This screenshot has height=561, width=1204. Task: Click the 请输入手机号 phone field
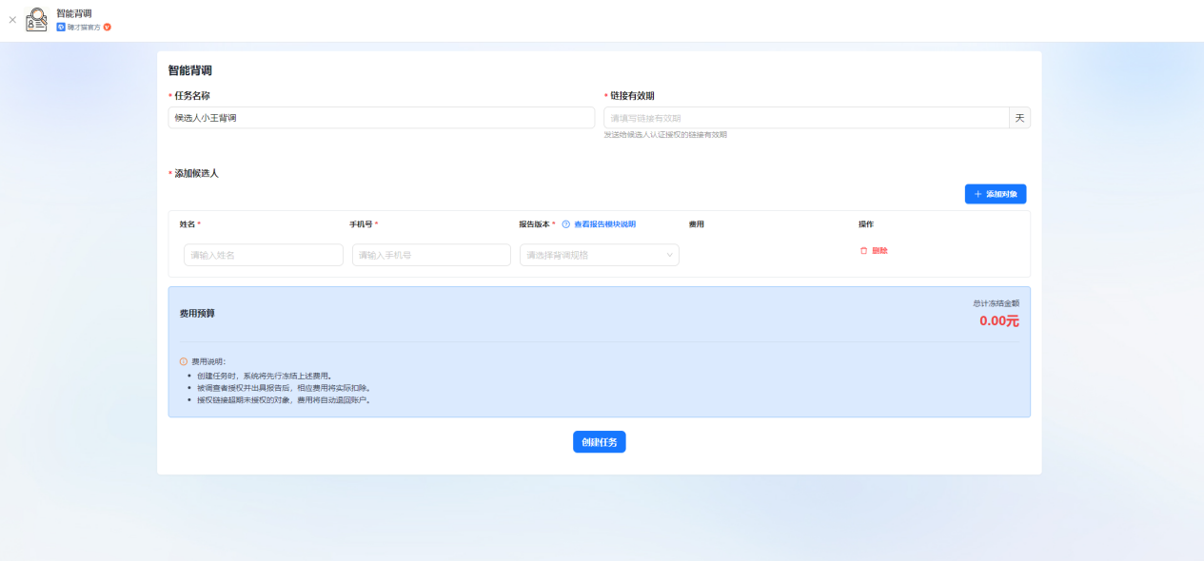point(431,255)
